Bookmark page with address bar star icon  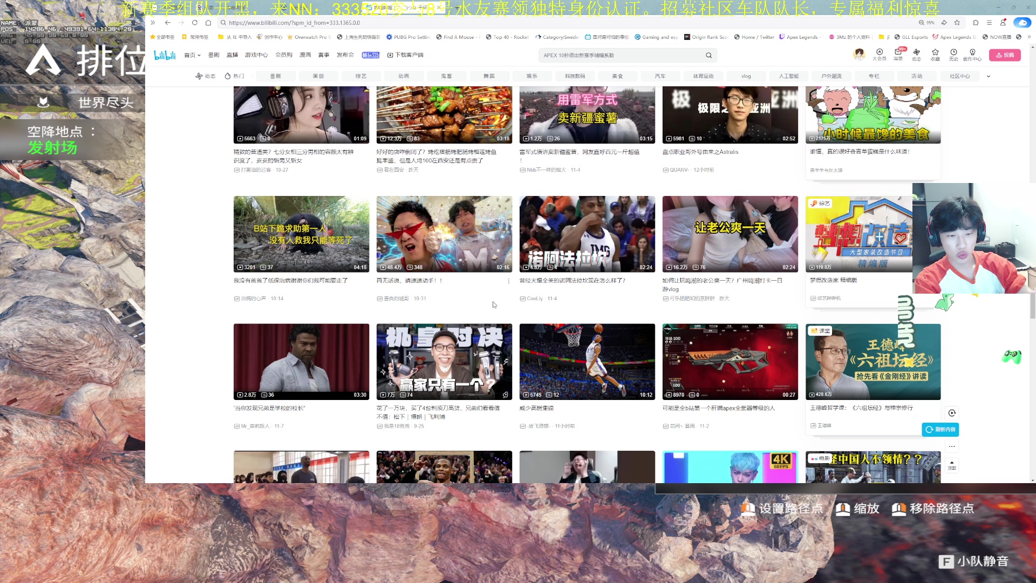tap(957, 23)
